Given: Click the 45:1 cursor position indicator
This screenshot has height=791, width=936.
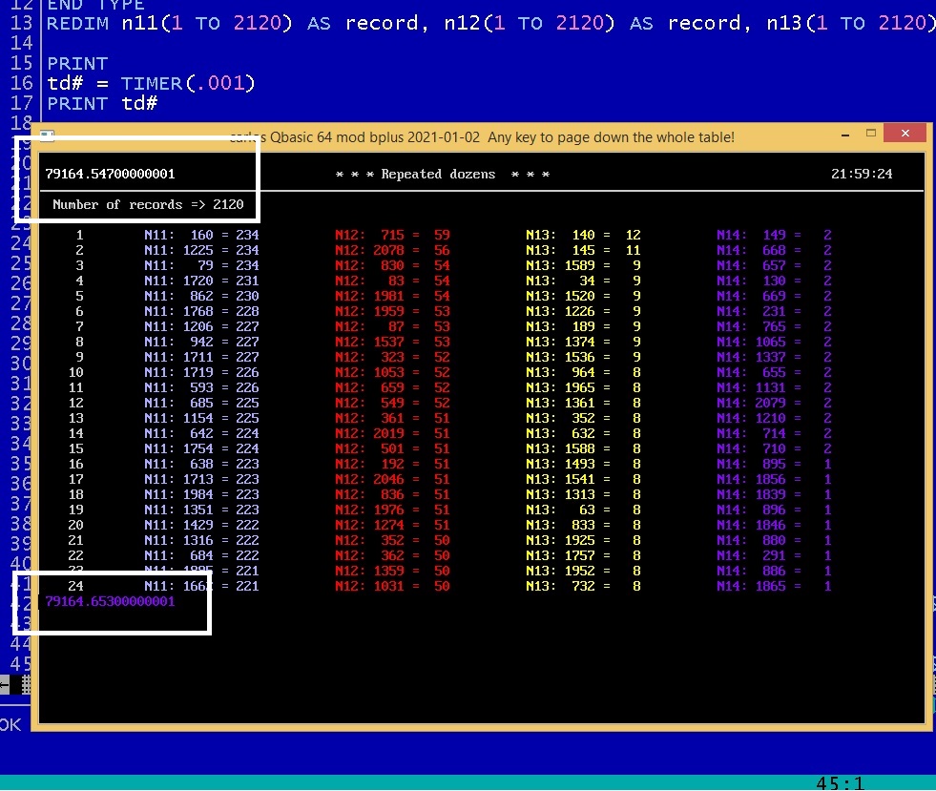Looking at the screenshot, I should click(x=840, y=782).
